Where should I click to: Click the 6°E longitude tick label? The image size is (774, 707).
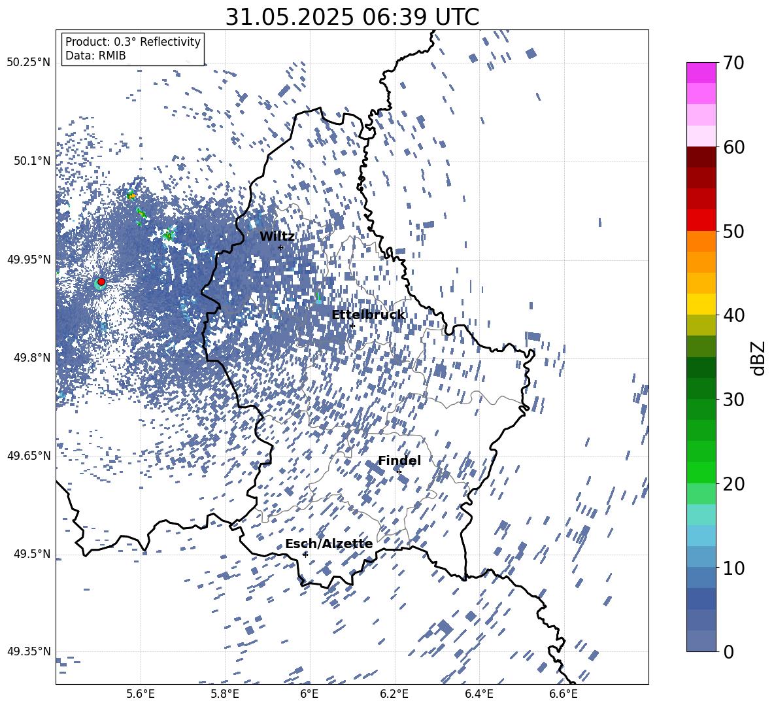point(309,694)
